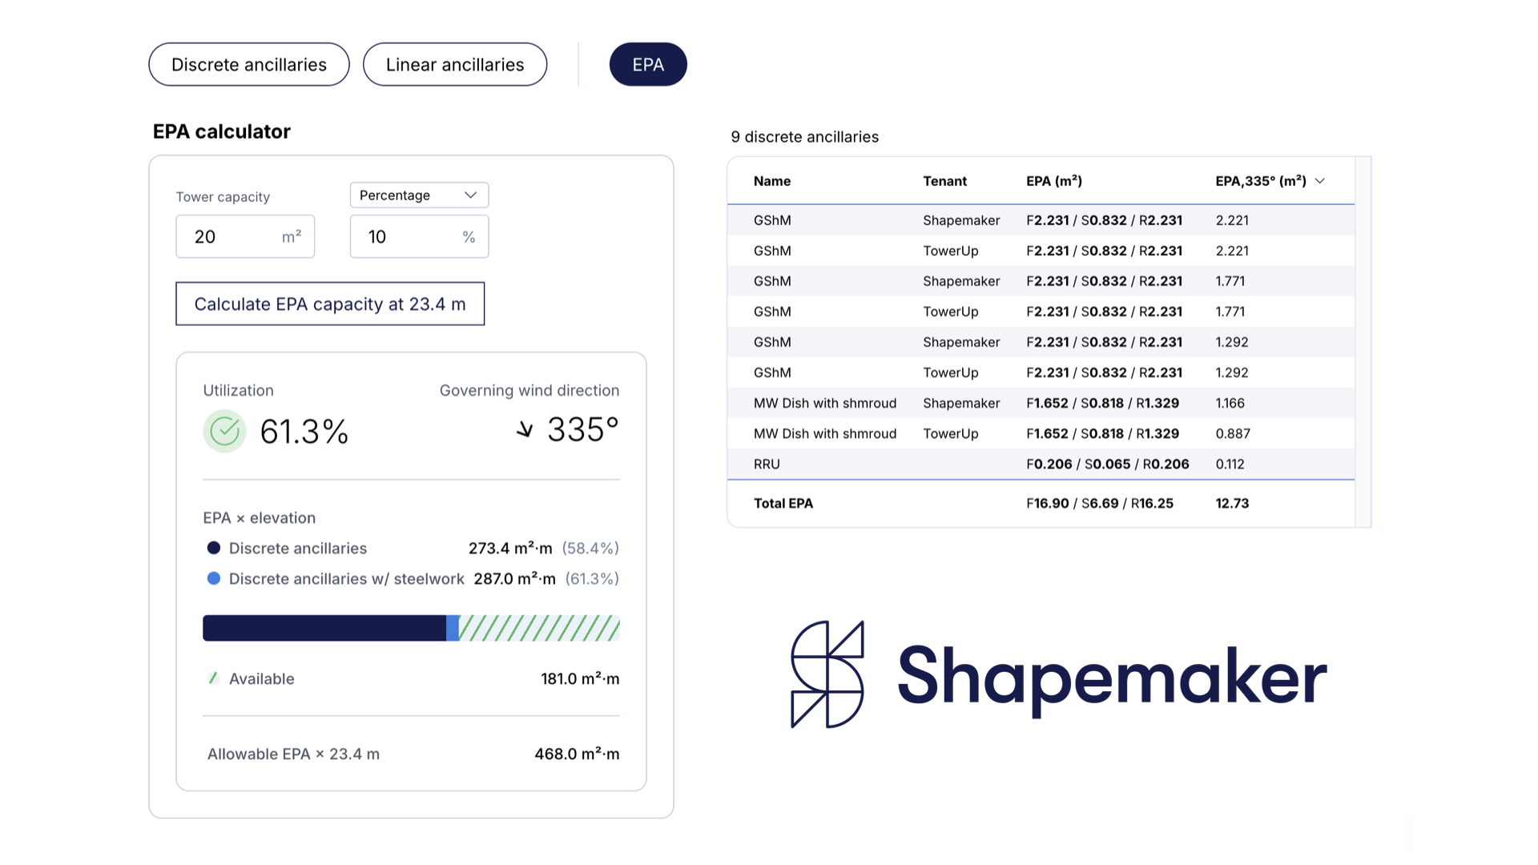
Task: Click the 61.3% utilization value
Action: pyautogui.click(x=304, y=432)
